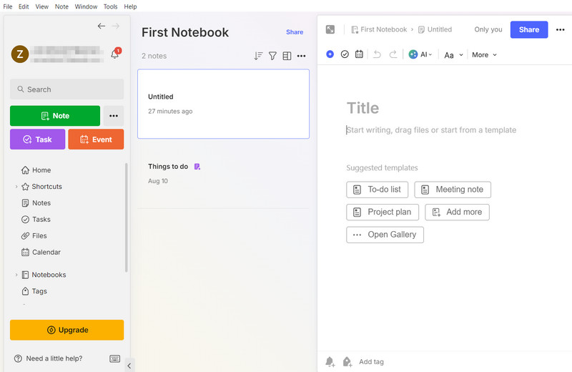
Task: Expand the Notebooks tree arrow
Action: click(x=16, y=275)
